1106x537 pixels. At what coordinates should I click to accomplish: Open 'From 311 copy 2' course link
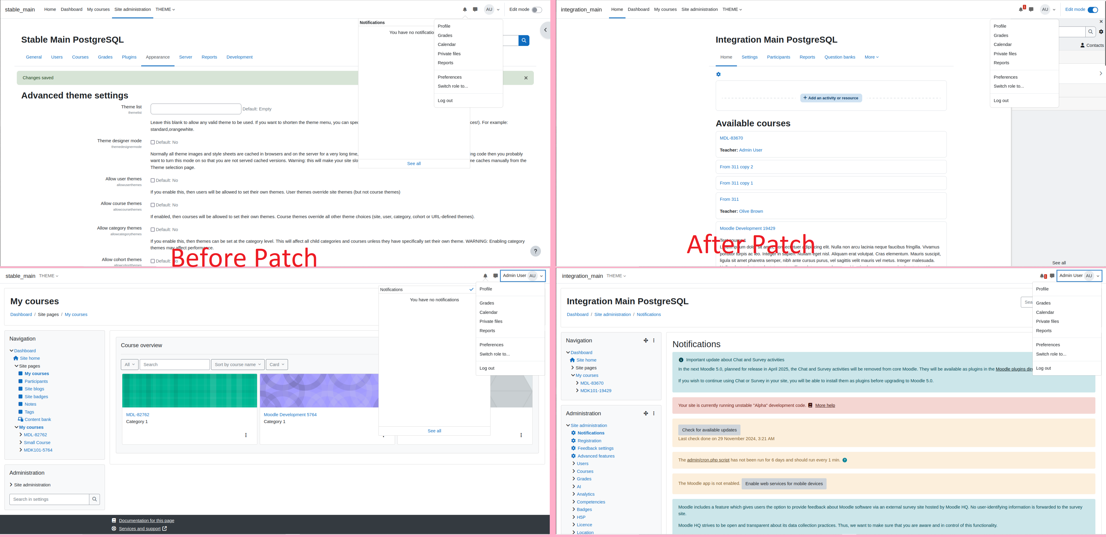tap(736, 167)
